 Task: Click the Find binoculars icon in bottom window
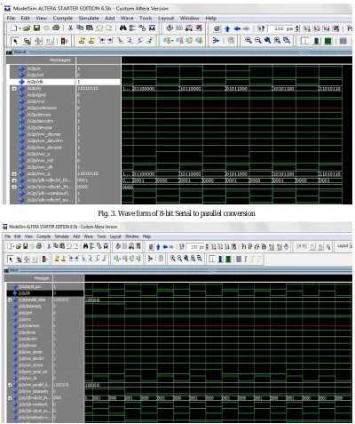coord(85,246)
